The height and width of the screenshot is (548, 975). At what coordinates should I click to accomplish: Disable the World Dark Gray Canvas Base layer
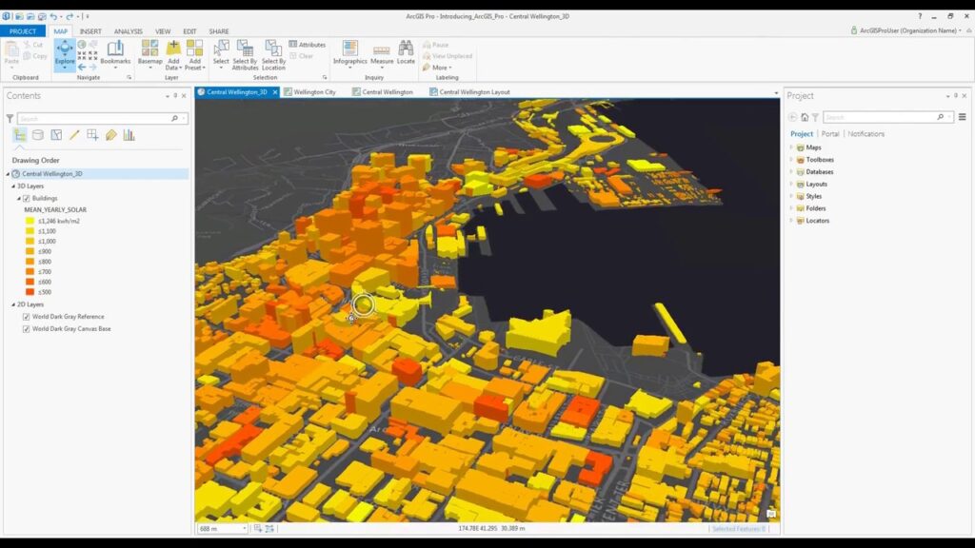click(25, 326)
